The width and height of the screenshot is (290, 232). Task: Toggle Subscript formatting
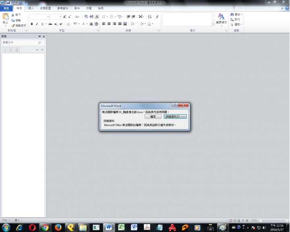click(x=56, y=24)
